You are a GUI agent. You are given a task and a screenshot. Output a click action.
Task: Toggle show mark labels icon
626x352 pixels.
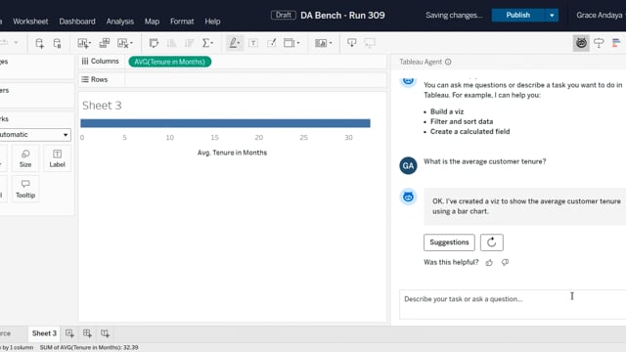[x=253, y=43]
